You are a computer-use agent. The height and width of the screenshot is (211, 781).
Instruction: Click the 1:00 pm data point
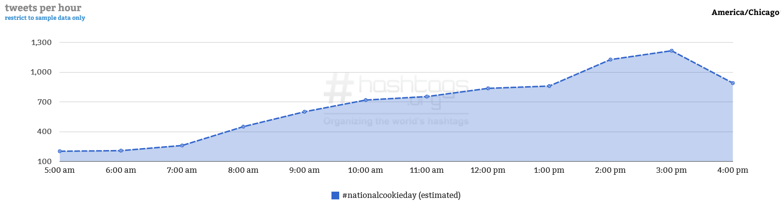(x=549, y=86)
